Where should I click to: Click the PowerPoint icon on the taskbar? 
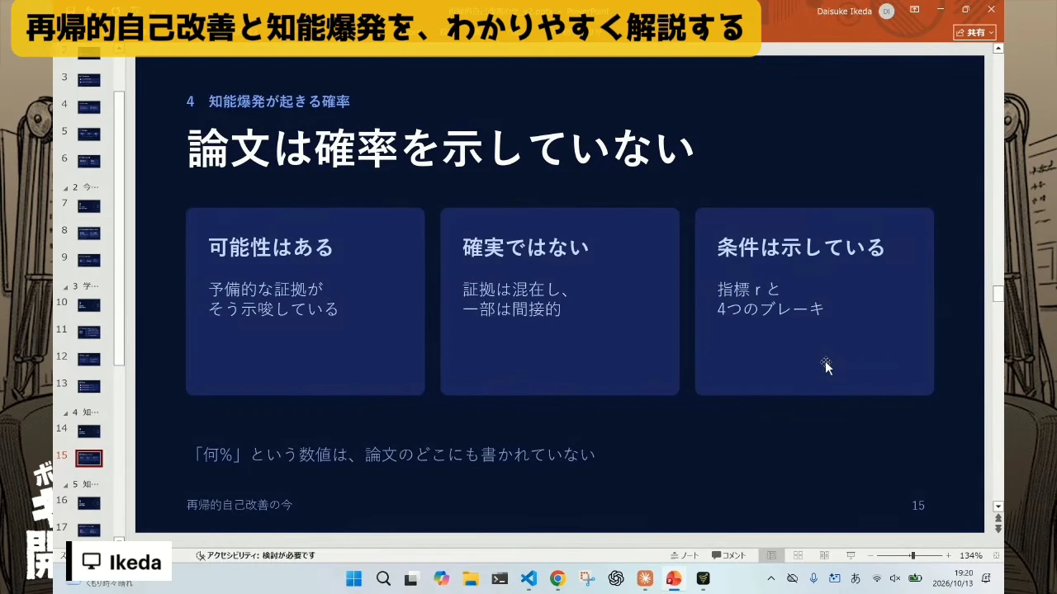pyautogui.click(x=674, y=578)
